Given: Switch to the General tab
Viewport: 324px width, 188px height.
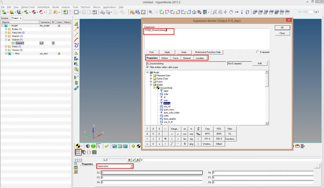Looking at the screenshot, I should (187, 58).
